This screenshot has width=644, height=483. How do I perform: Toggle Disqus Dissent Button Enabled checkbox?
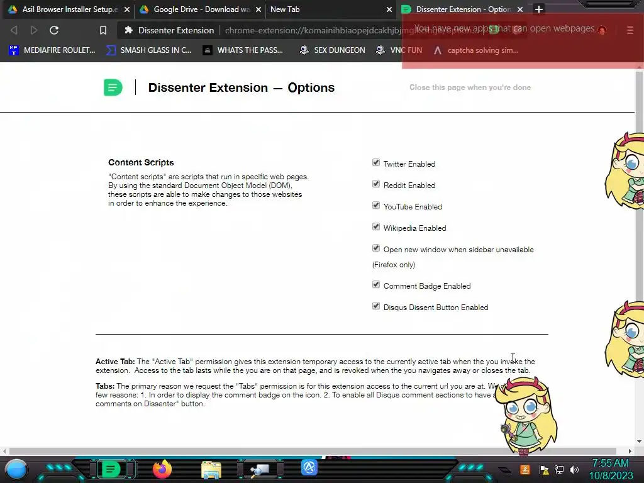coord(376,306)
